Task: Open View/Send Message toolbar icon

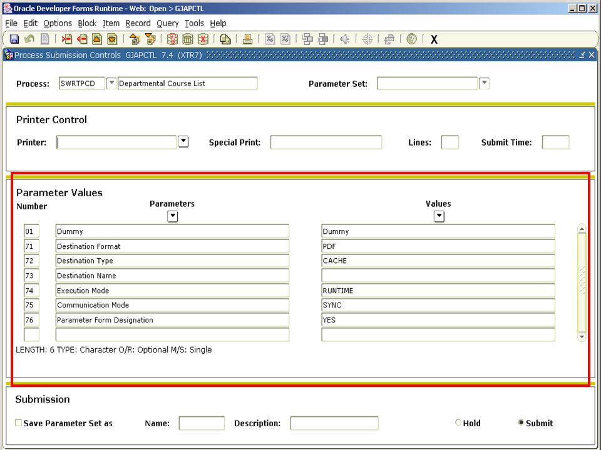Action: pos(225,39)
